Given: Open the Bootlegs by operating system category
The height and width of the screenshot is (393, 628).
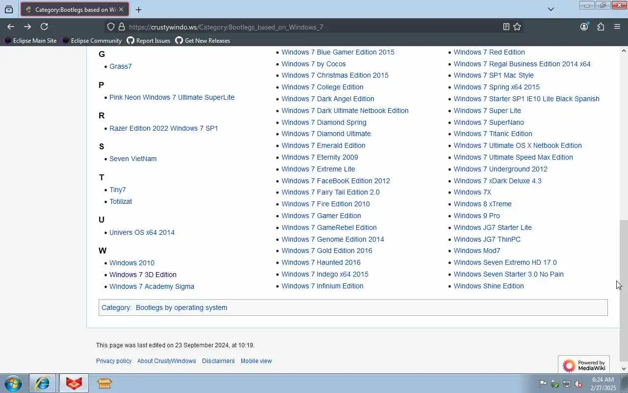Looking at the screenshot, I should tap(182, 308).
